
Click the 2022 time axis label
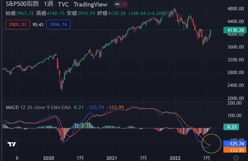(x=175, y=158)
